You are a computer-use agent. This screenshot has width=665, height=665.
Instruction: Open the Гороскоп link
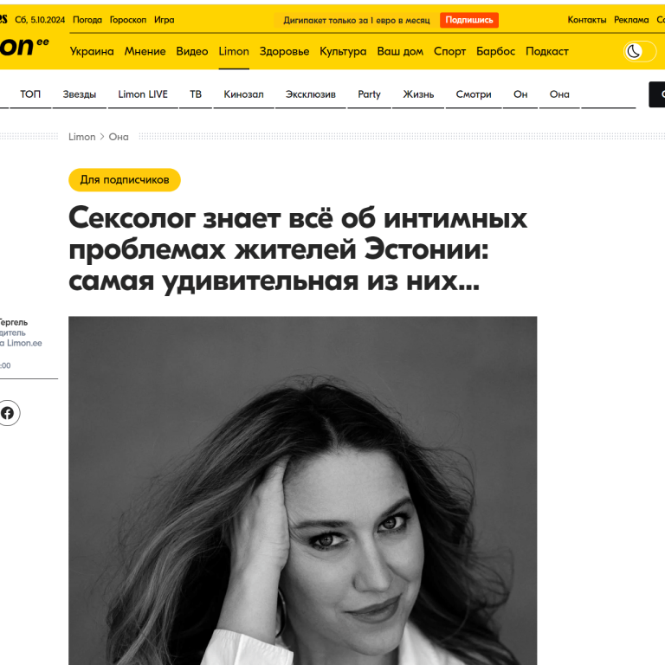(127, 20)
